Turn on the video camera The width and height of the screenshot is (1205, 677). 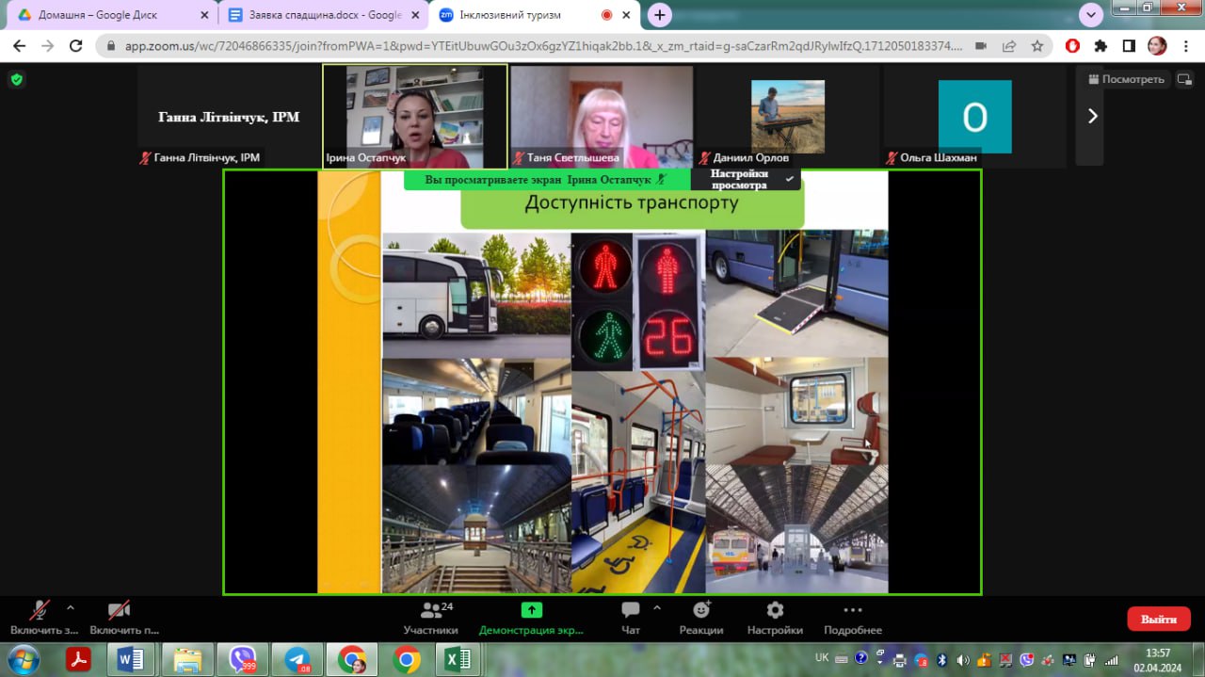point(119,610)
